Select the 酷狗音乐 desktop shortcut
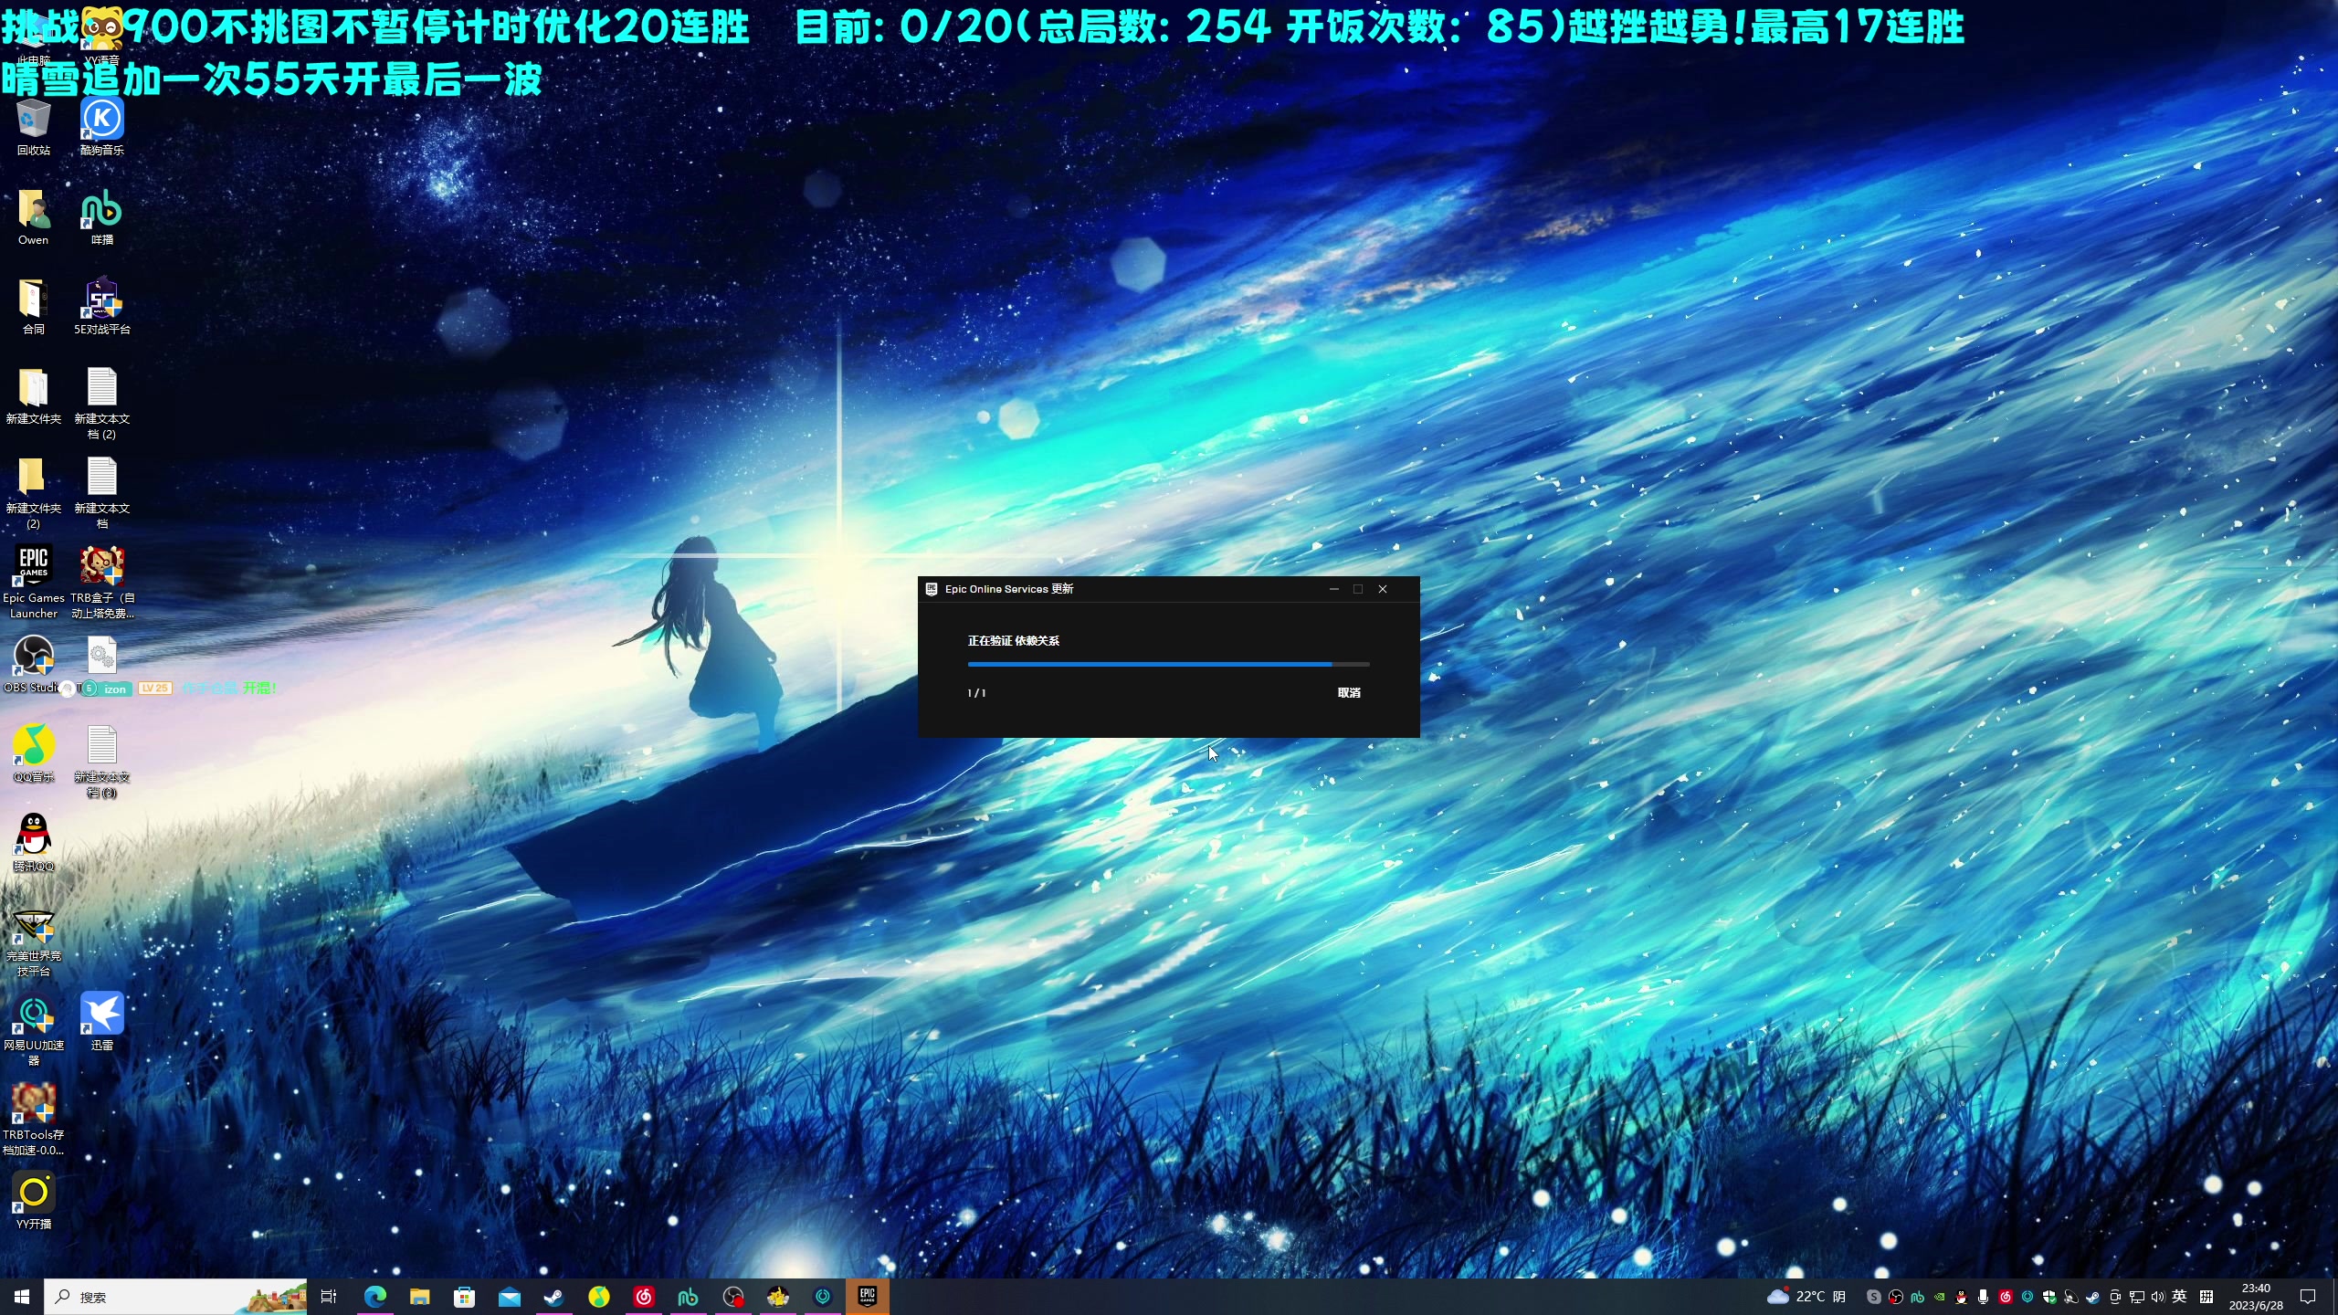 101,128
